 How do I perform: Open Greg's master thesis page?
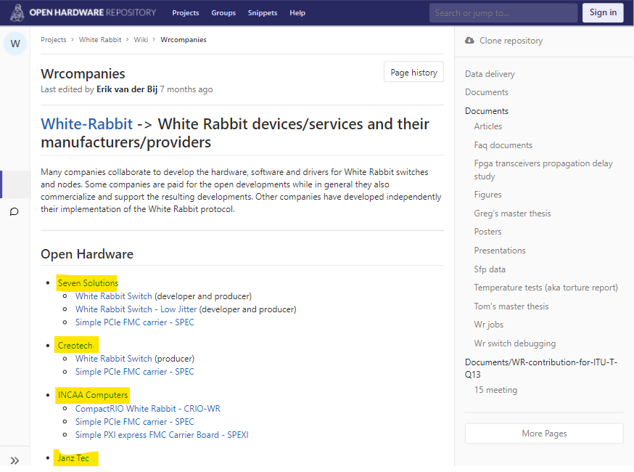pyautogui.click(x=512, y=213)
